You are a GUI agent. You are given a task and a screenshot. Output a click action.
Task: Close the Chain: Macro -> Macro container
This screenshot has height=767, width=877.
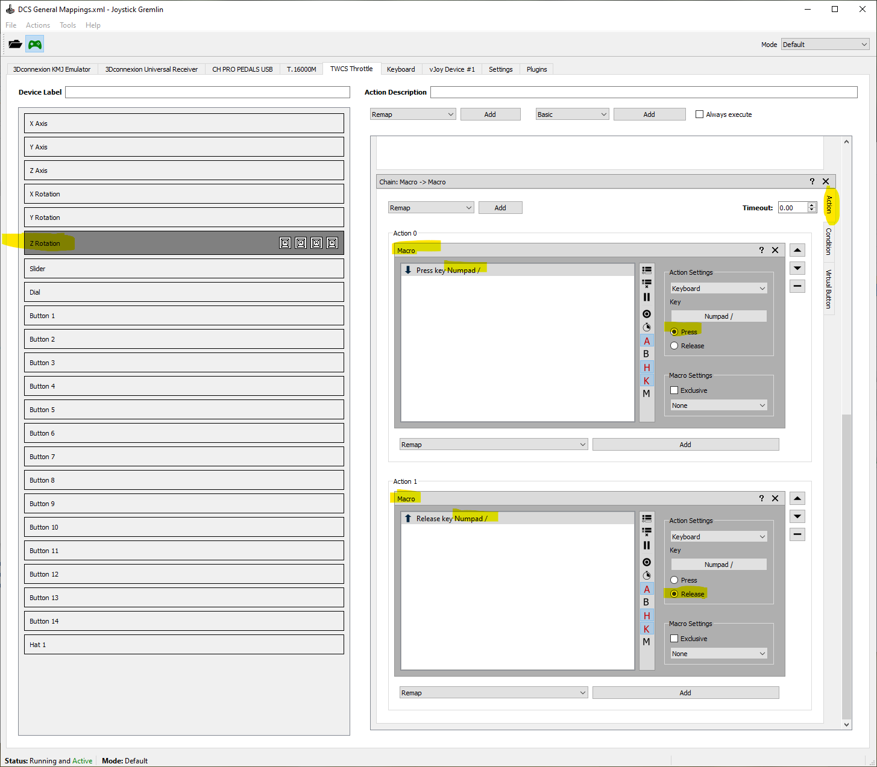point(826,181)
